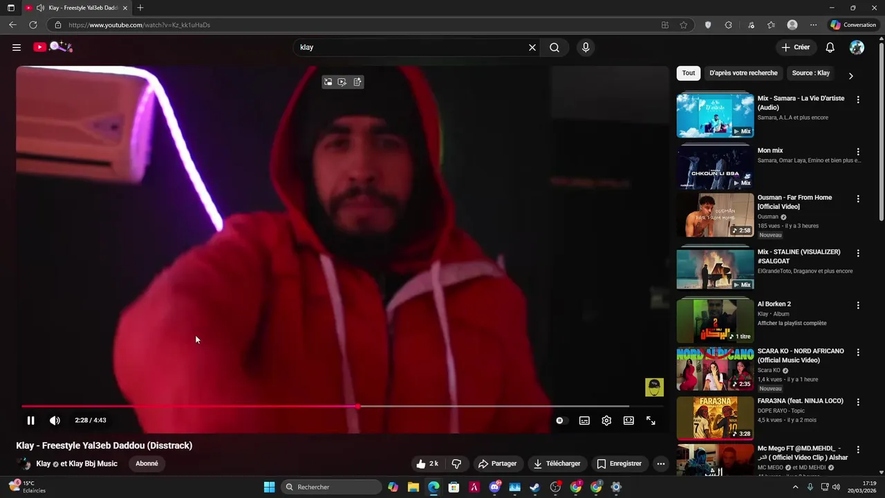Click the middle Edge video overlay icon
Screen dimensions: 885x498
pyautogui.click(x=342, y=82)
